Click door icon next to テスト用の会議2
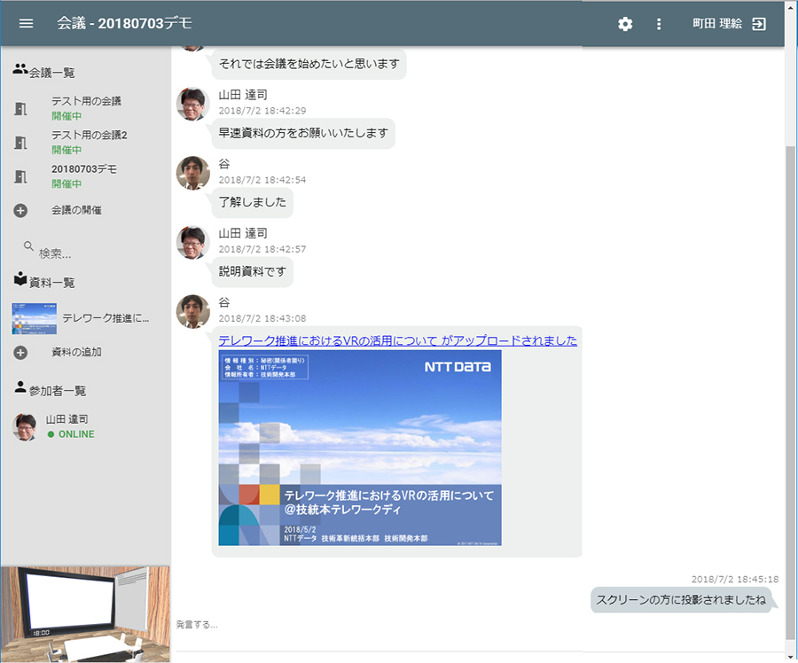The height and width of the screenshot is (663, 798). [x=21, y=142]
